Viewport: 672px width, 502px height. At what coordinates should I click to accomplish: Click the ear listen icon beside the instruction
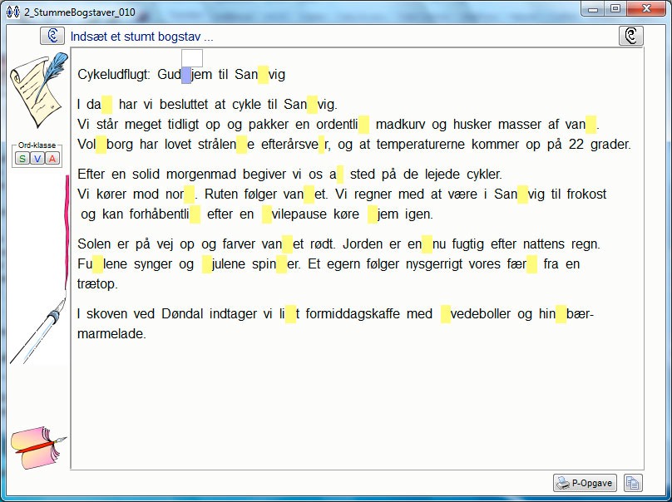(x=52, y=36)
